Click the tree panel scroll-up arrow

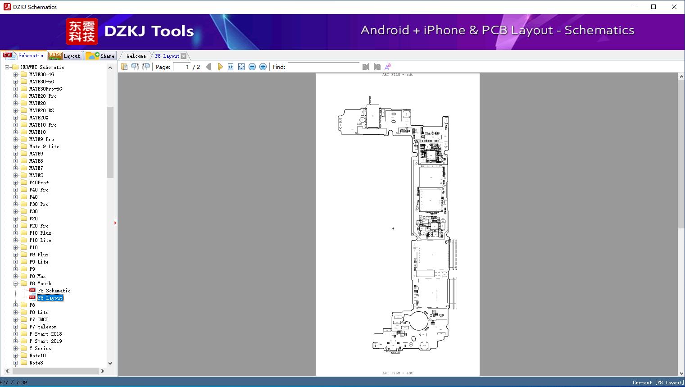point(110,68)
